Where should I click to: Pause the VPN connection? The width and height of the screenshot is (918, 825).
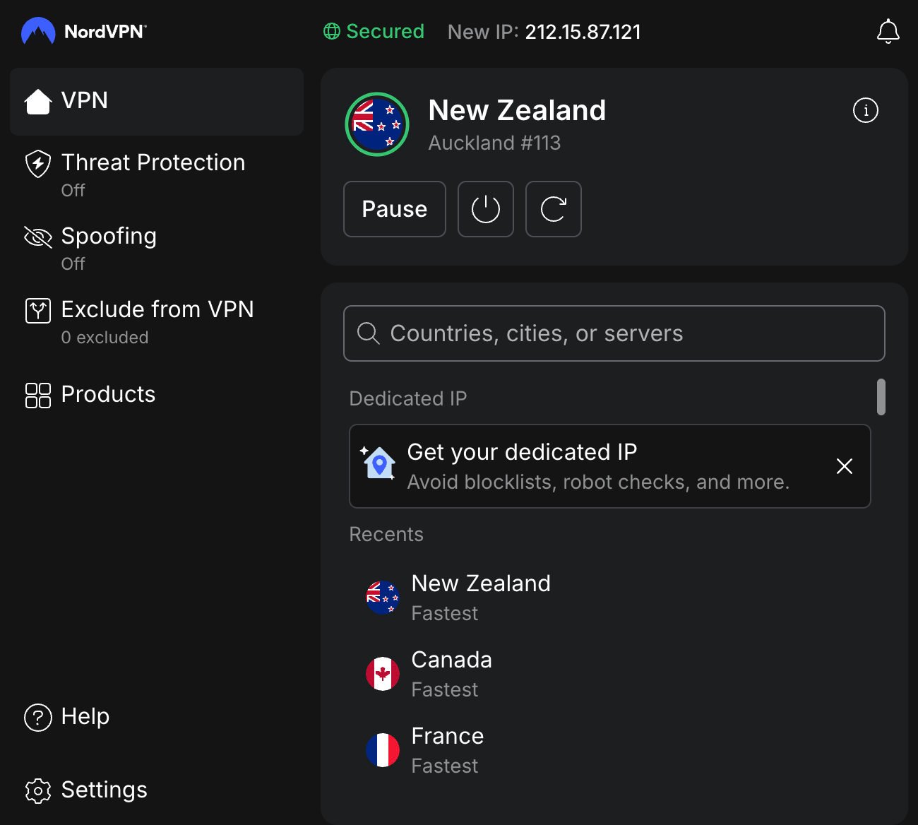click(x=394, y=209)
